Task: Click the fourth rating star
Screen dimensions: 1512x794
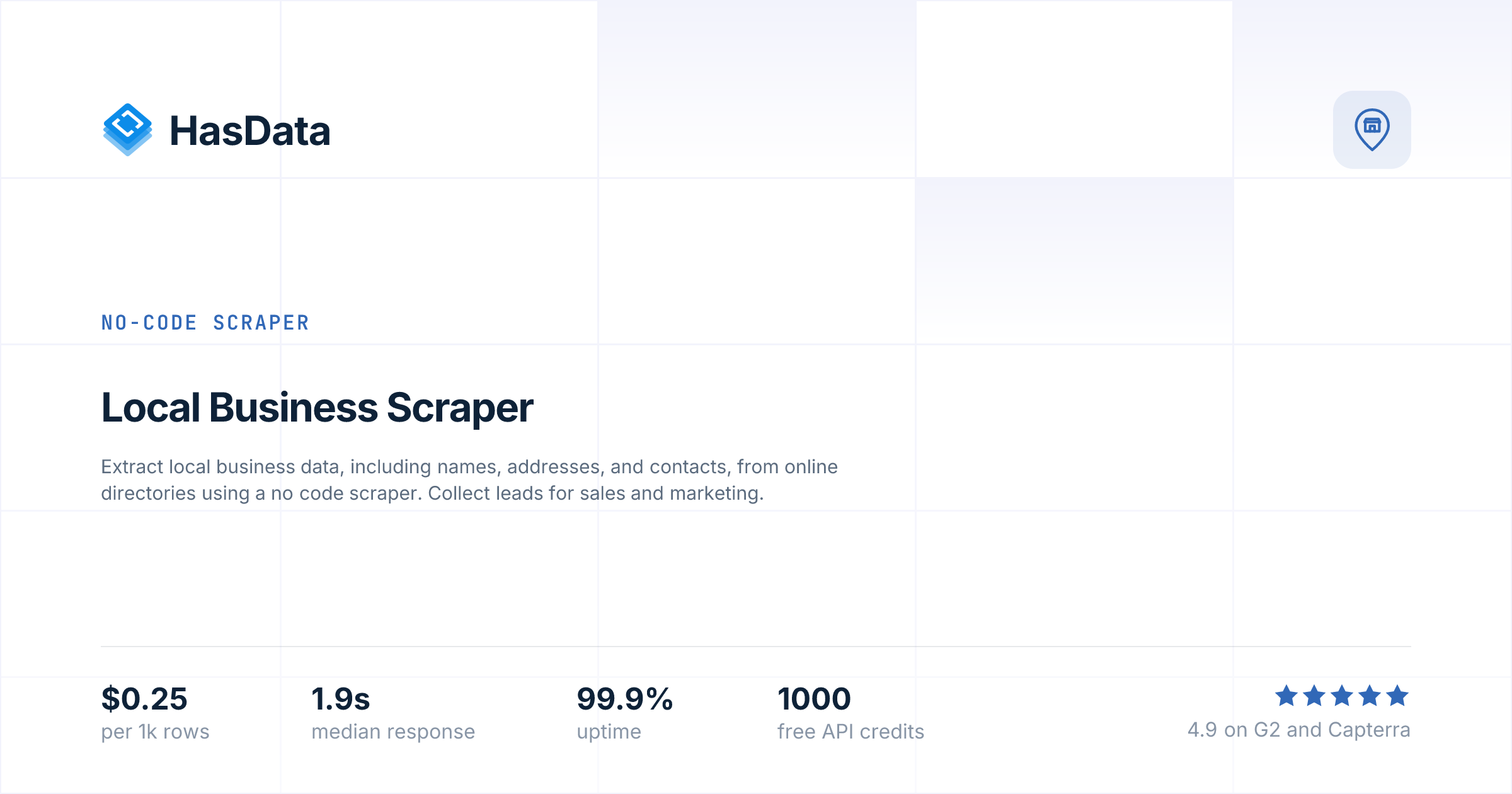Action: coord(1369,696)
